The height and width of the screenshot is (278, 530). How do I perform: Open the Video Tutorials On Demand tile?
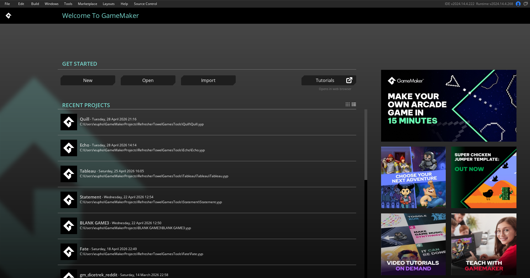(413, 244)
